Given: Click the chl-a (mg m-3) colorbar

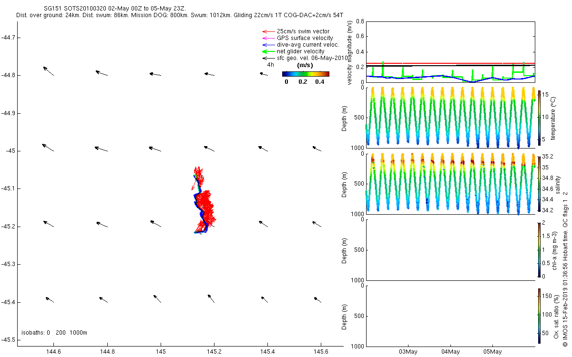Looking at the screenshot, I should click(x=539, y=250).
